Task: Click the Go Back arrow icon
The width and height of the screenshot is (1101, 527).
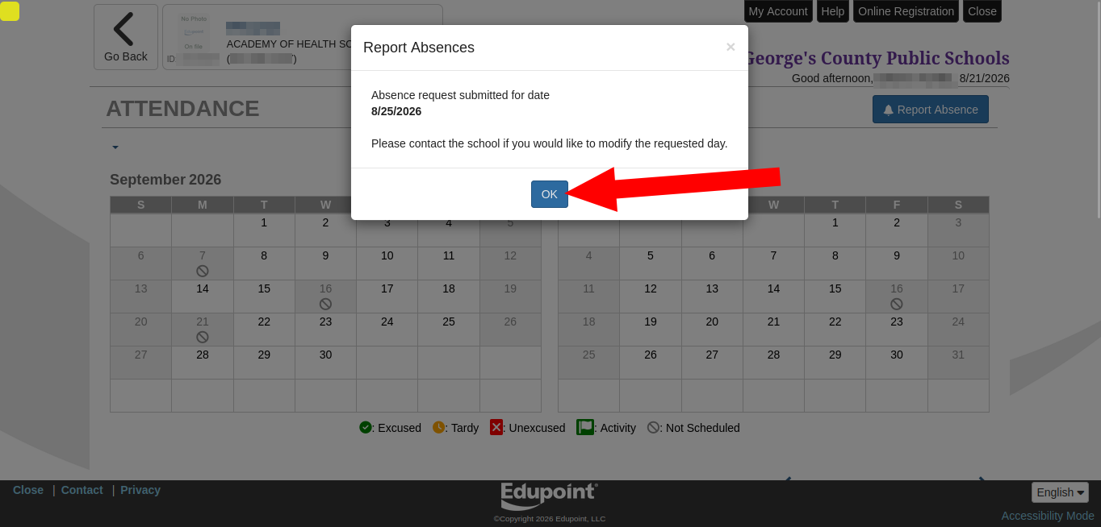Action: pos(123,29)
